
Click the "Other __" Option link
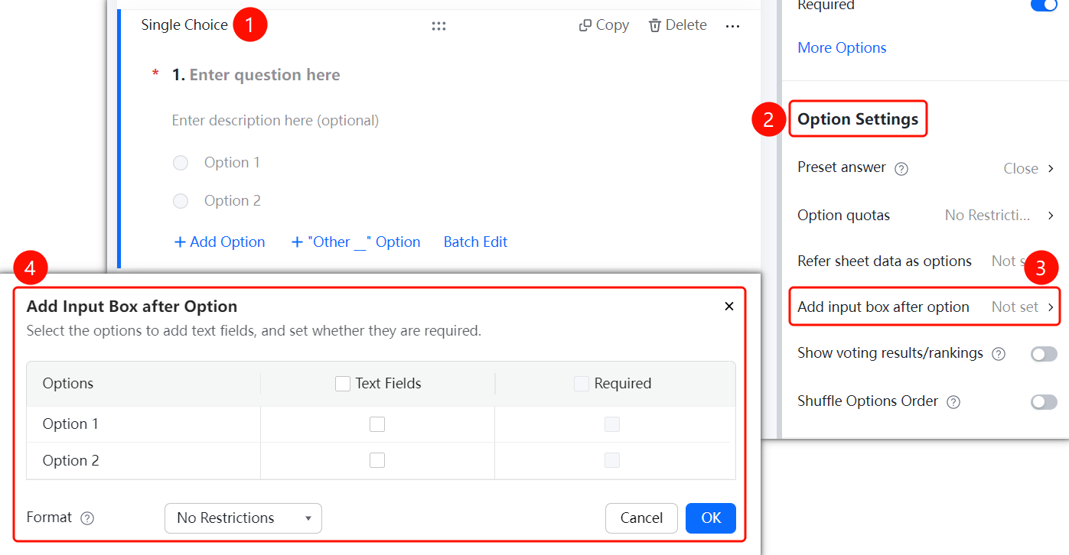click(x=356, y=242)
